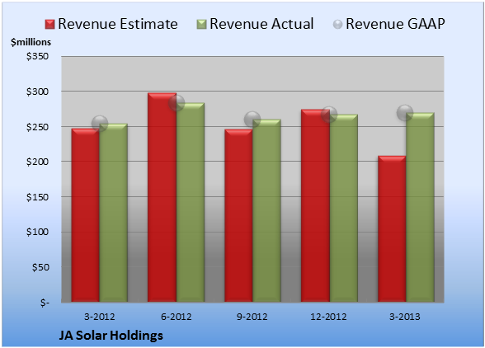Click the '$150' y-axis label

pos(37,197)
